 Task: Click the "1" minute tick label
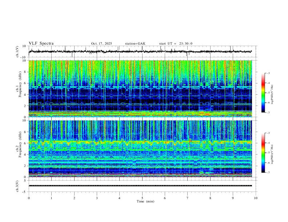51,198
